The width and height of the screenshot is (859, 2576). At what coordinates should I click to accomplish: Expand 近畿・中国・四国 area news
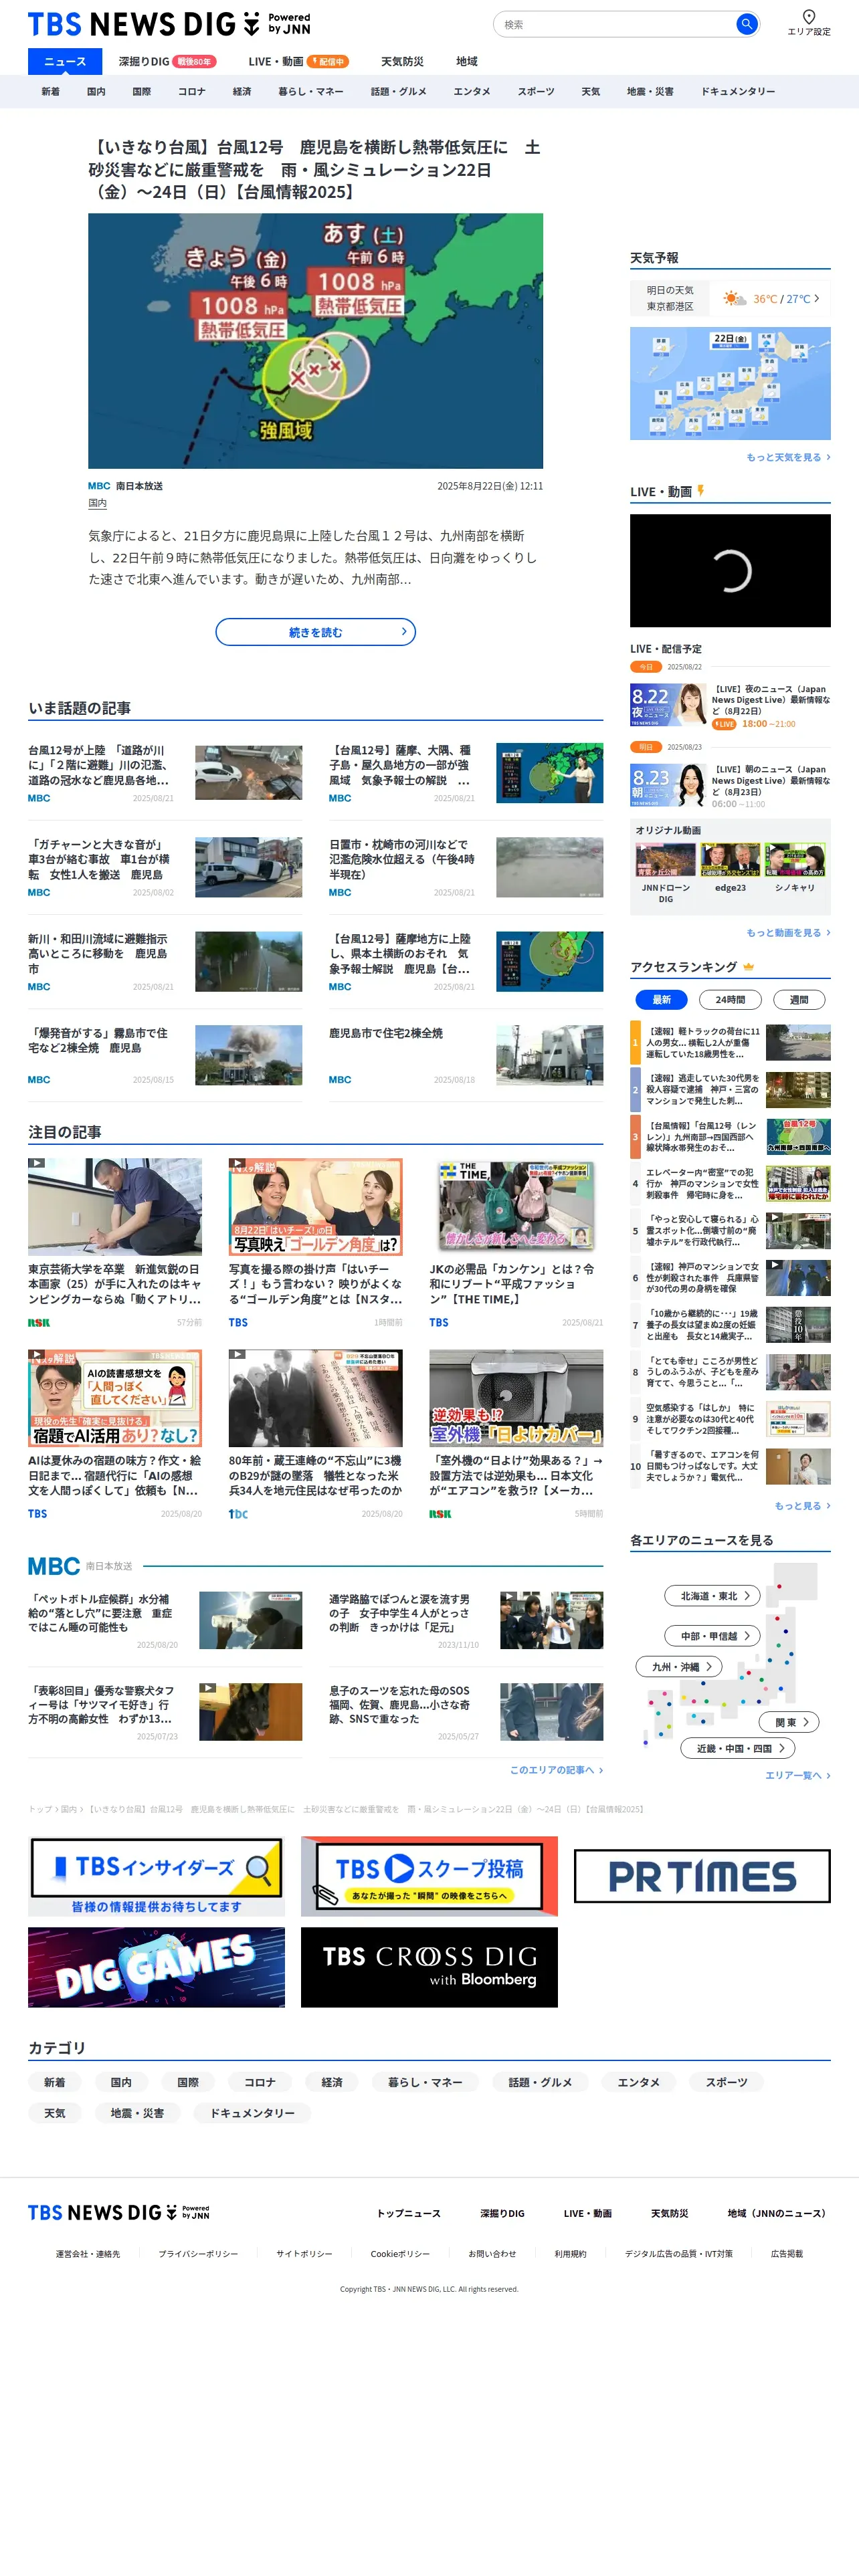pos(739,1748)
